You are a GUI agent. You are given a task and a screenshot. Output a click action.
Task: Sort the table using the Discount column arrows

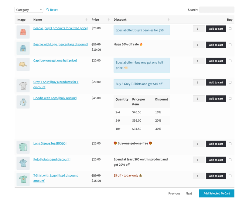[x=169, y=19]
